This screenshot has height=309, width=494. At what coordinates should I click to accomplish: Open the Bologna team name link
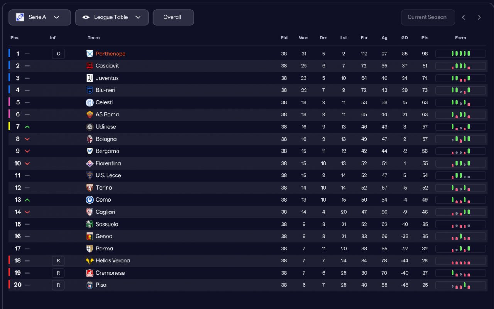pyautogui.click(x=106, y=139)
